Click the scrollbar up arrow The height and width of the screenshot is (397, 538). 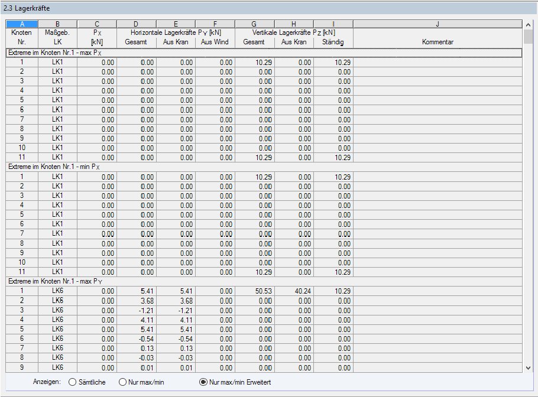click(x=528, y=25)
